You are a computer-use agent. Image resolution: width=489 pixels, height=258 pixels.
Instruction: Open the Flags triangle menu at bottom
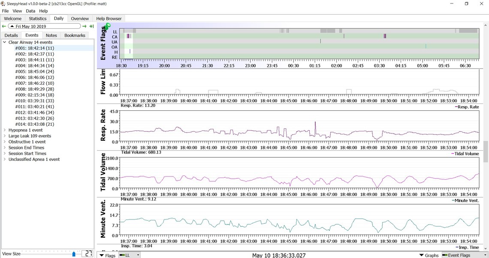(107, 255)
